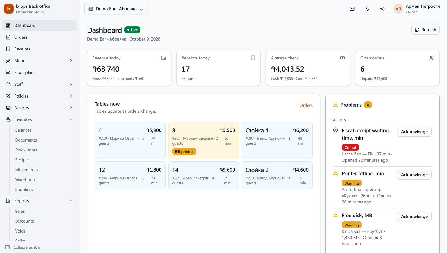
Task: Open Sales report
Action: pos(20,211)
